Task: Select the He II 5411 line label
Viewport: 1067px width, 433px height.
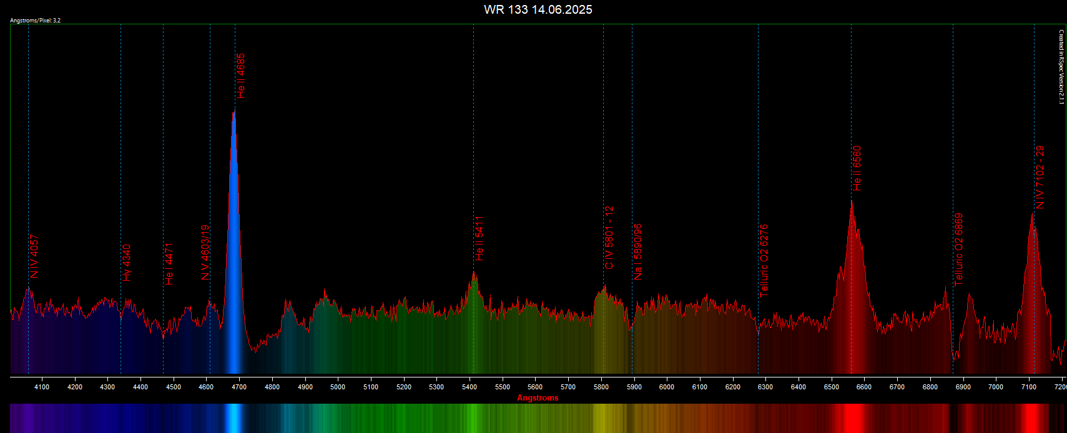Action: pyautogui.click(x=479, y=238)
